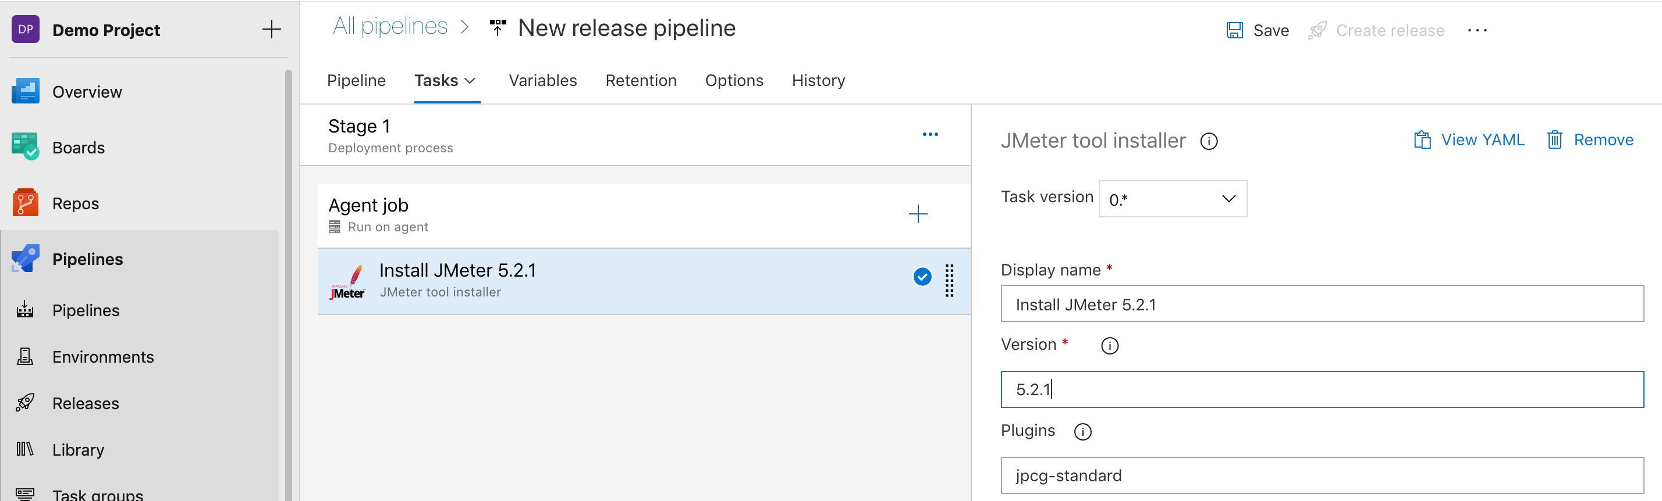
Task: Click the Create release button label
Action: [x=1390, y=30]
